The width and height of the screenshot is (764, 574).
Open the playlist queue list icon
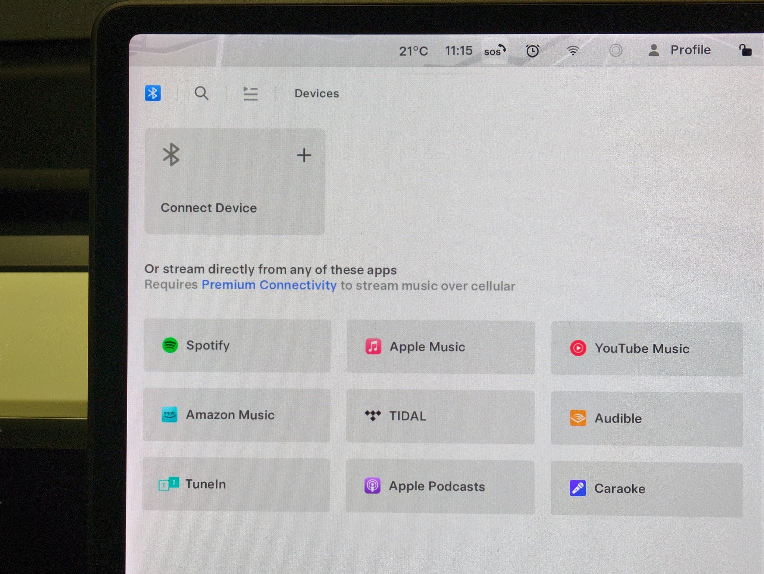(250, 93)
